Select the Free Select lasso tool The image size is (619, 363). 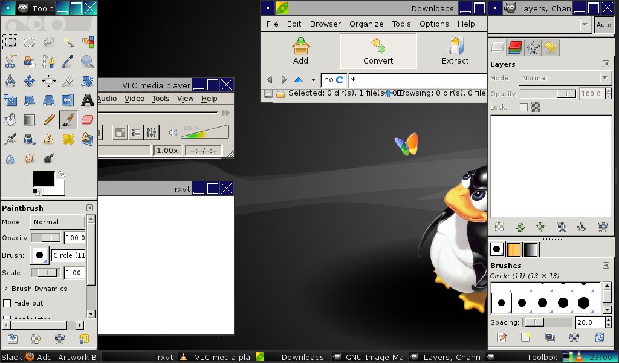(x=48, y=42)
